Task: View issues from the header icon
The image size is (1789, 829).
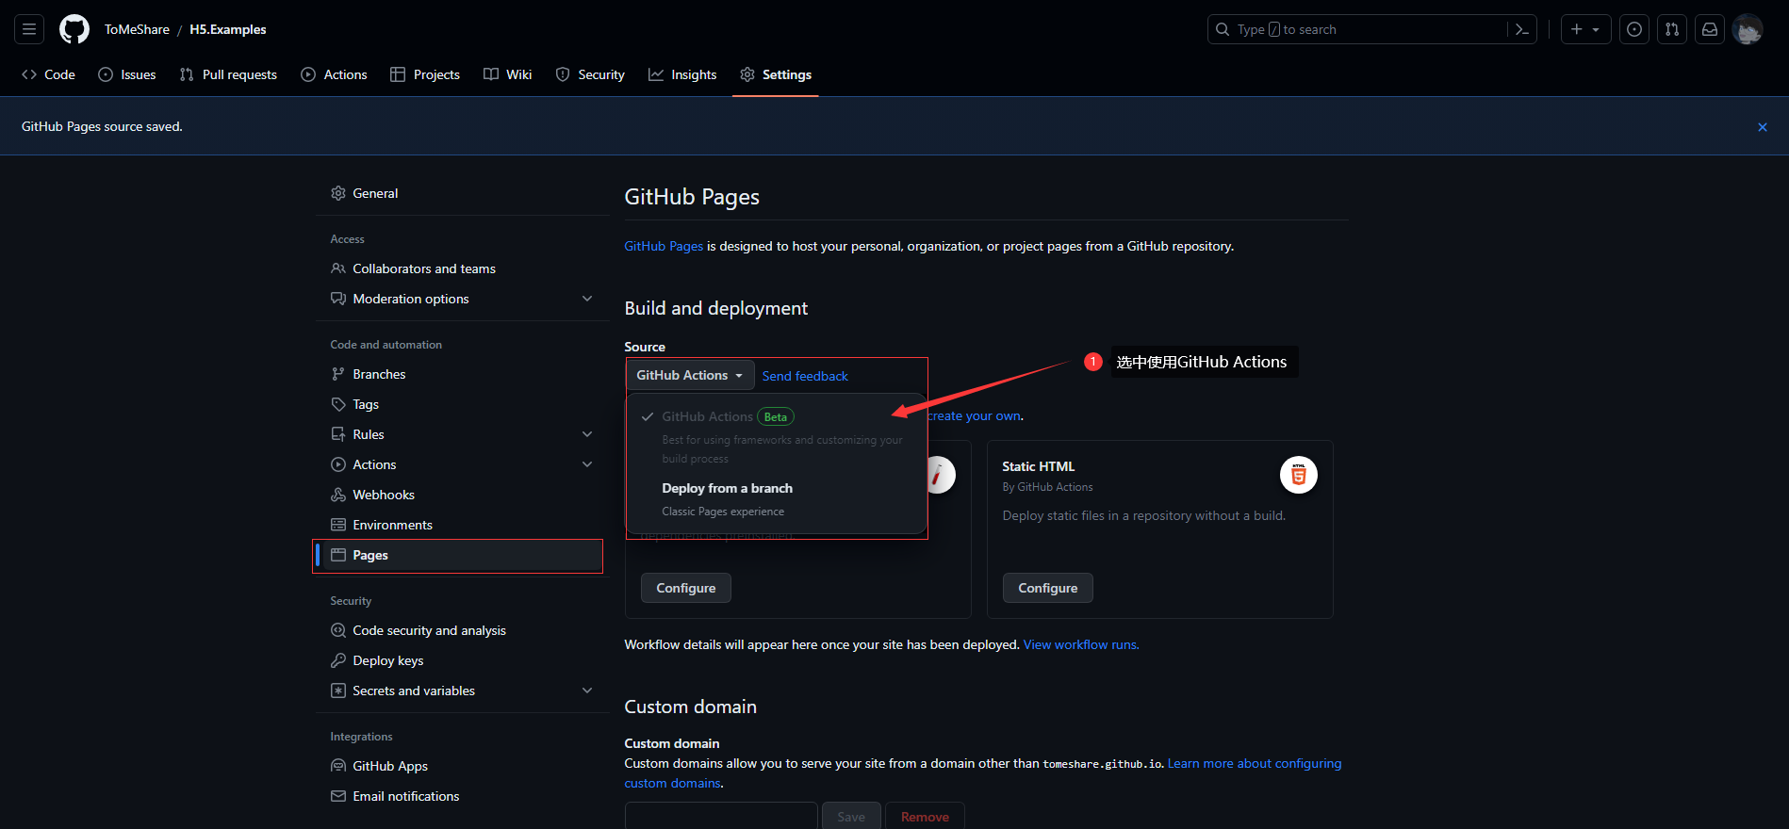Action: 1634,29
